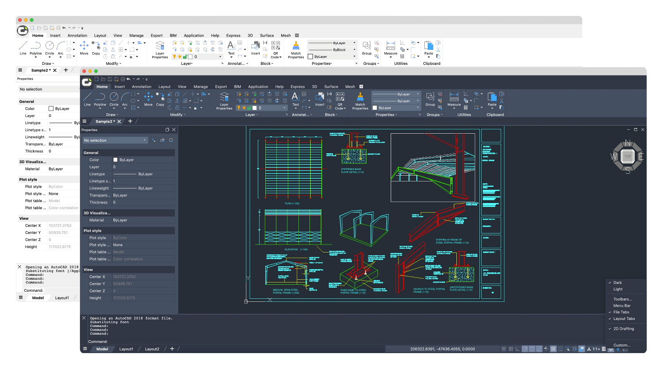Image resolution: width=656 pixels, height=369 pixels.
Task: Switch to the Light theme in popup menu
Action: click(618, 289)
